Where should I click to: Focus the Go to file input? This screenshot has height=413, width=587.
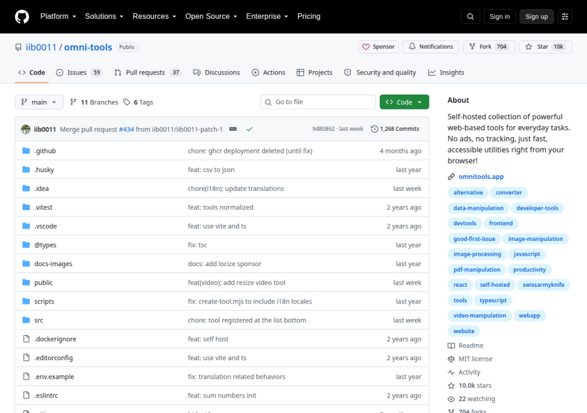point(318,102)
